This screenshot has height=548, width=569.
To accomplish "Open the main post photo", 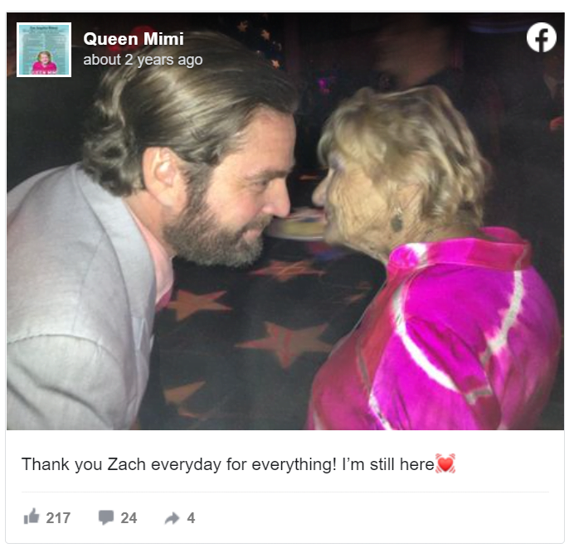I will point(285,221).
